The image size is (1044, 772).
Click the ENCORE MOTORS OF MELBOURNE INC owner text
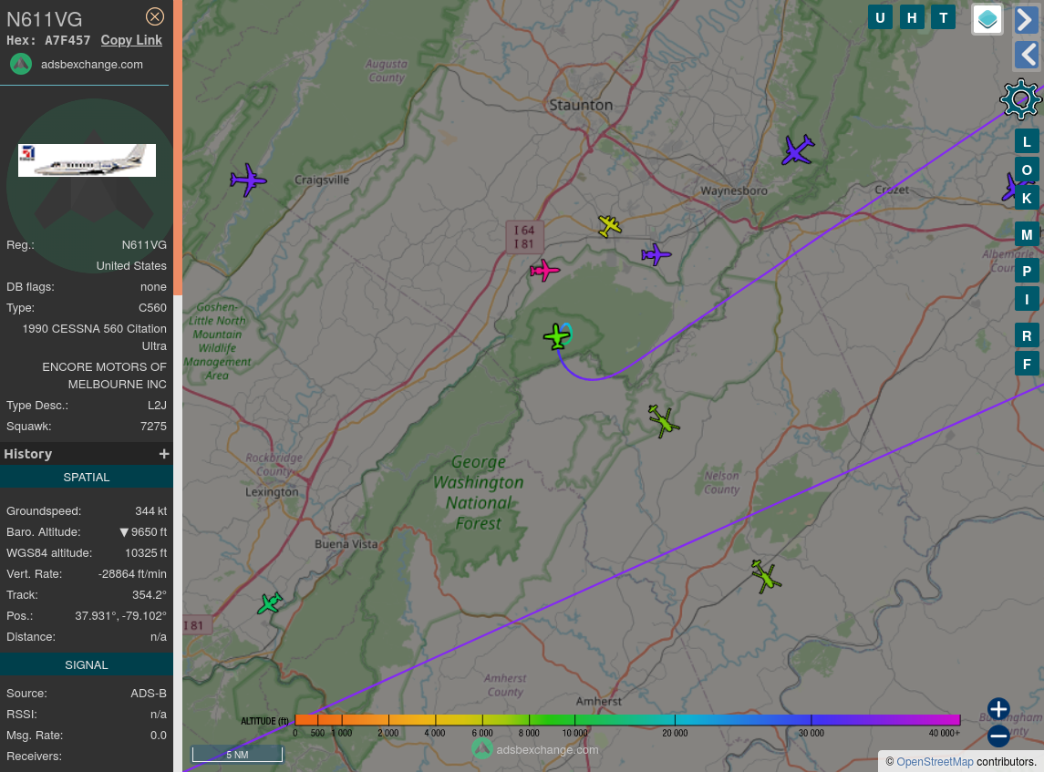[x=105, y=376]
